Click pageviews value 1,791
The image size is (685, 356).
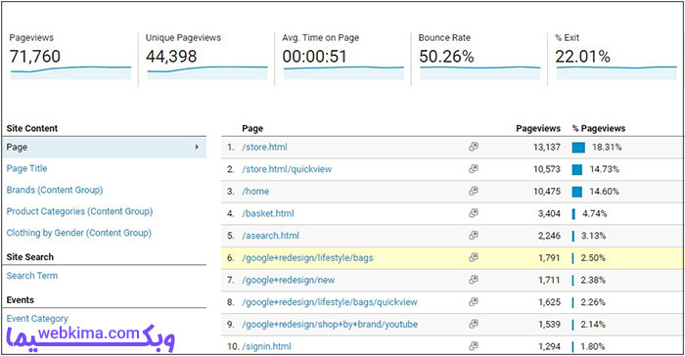click(x=549, y=258)
